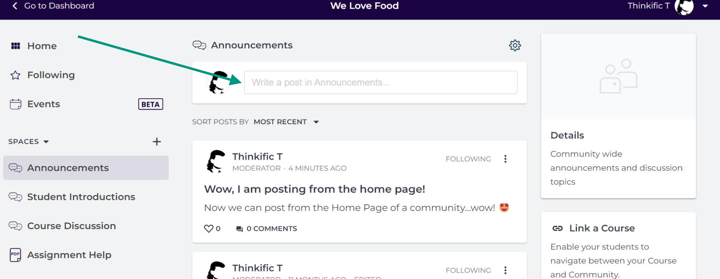Screen dimensions: 720x279
Task: Click the Following star icon
Action: click(x=15, y=75)
